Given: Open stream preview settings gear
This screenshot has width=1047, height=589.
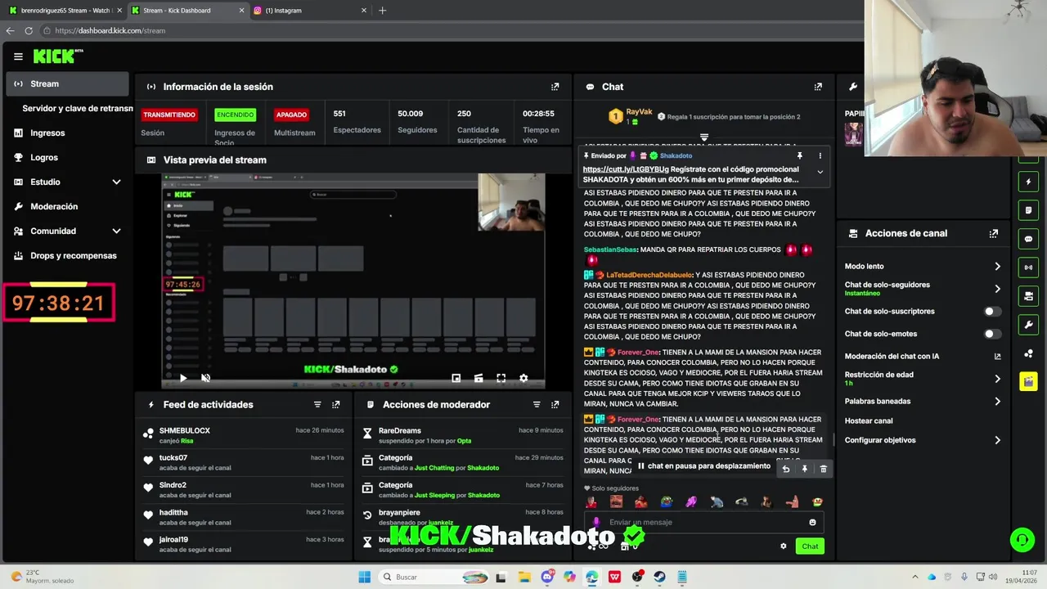Looking at the screenshot, I should coord(523,378).
